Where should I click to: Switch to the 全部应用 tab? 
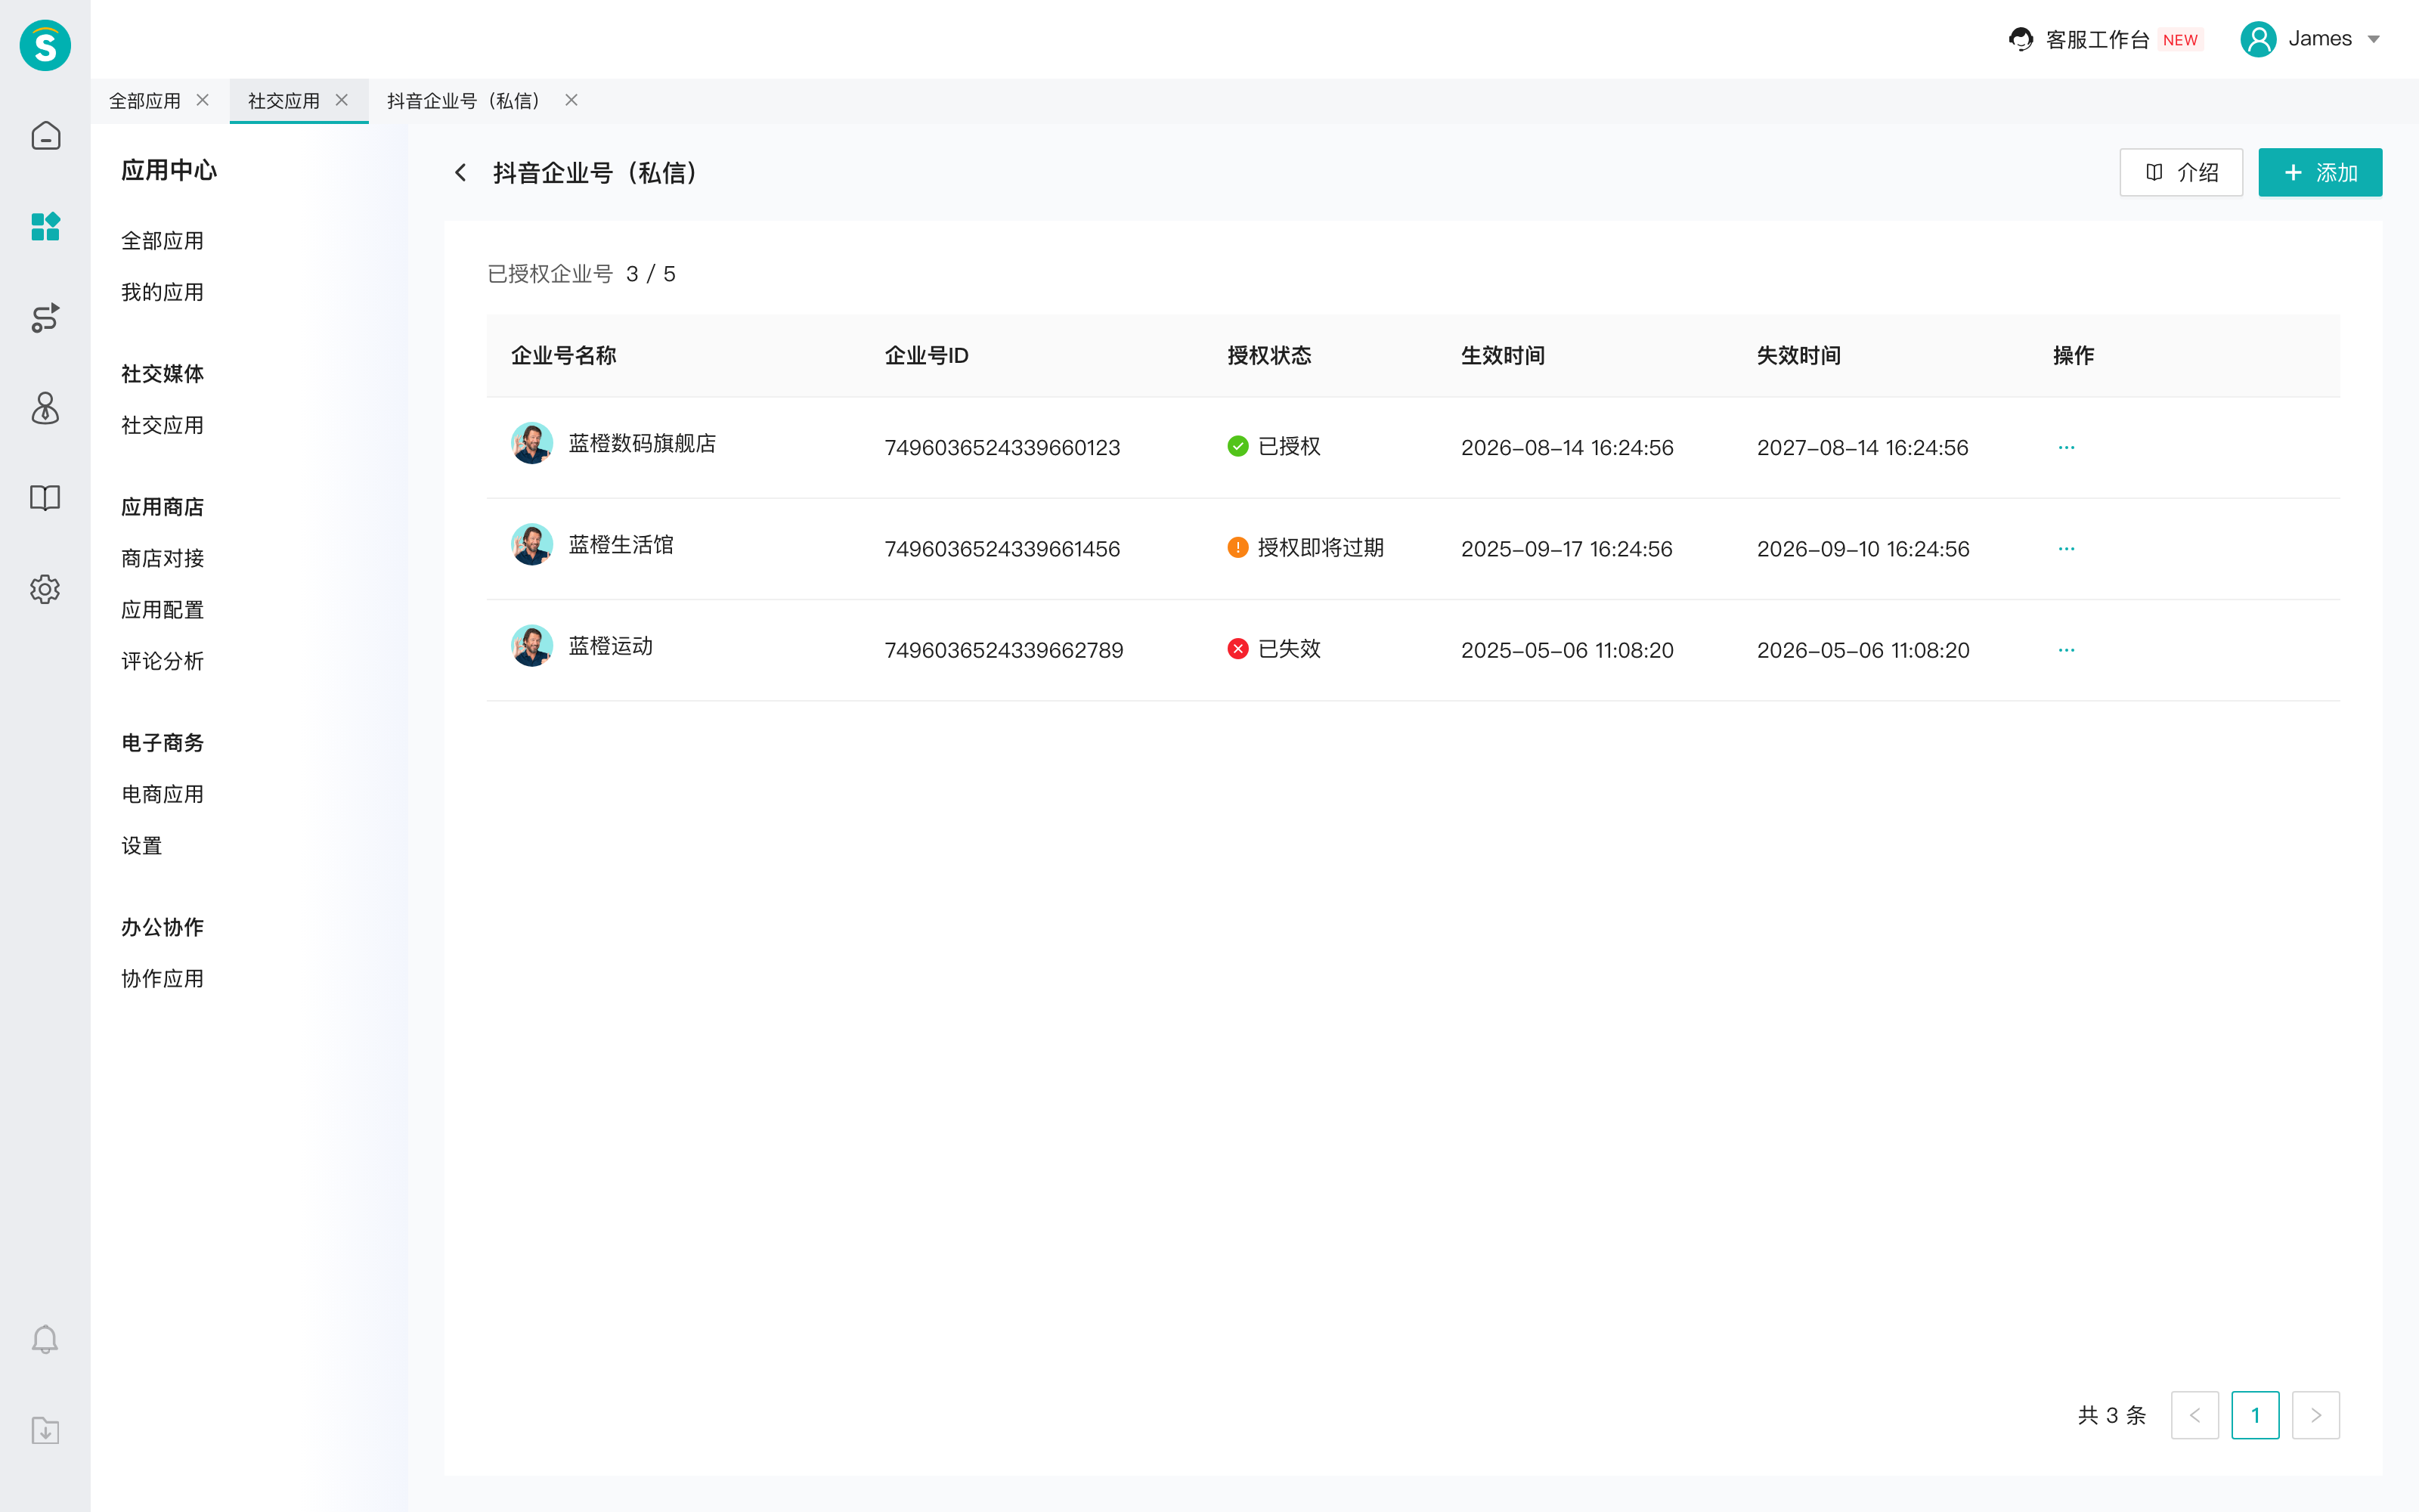145,101
